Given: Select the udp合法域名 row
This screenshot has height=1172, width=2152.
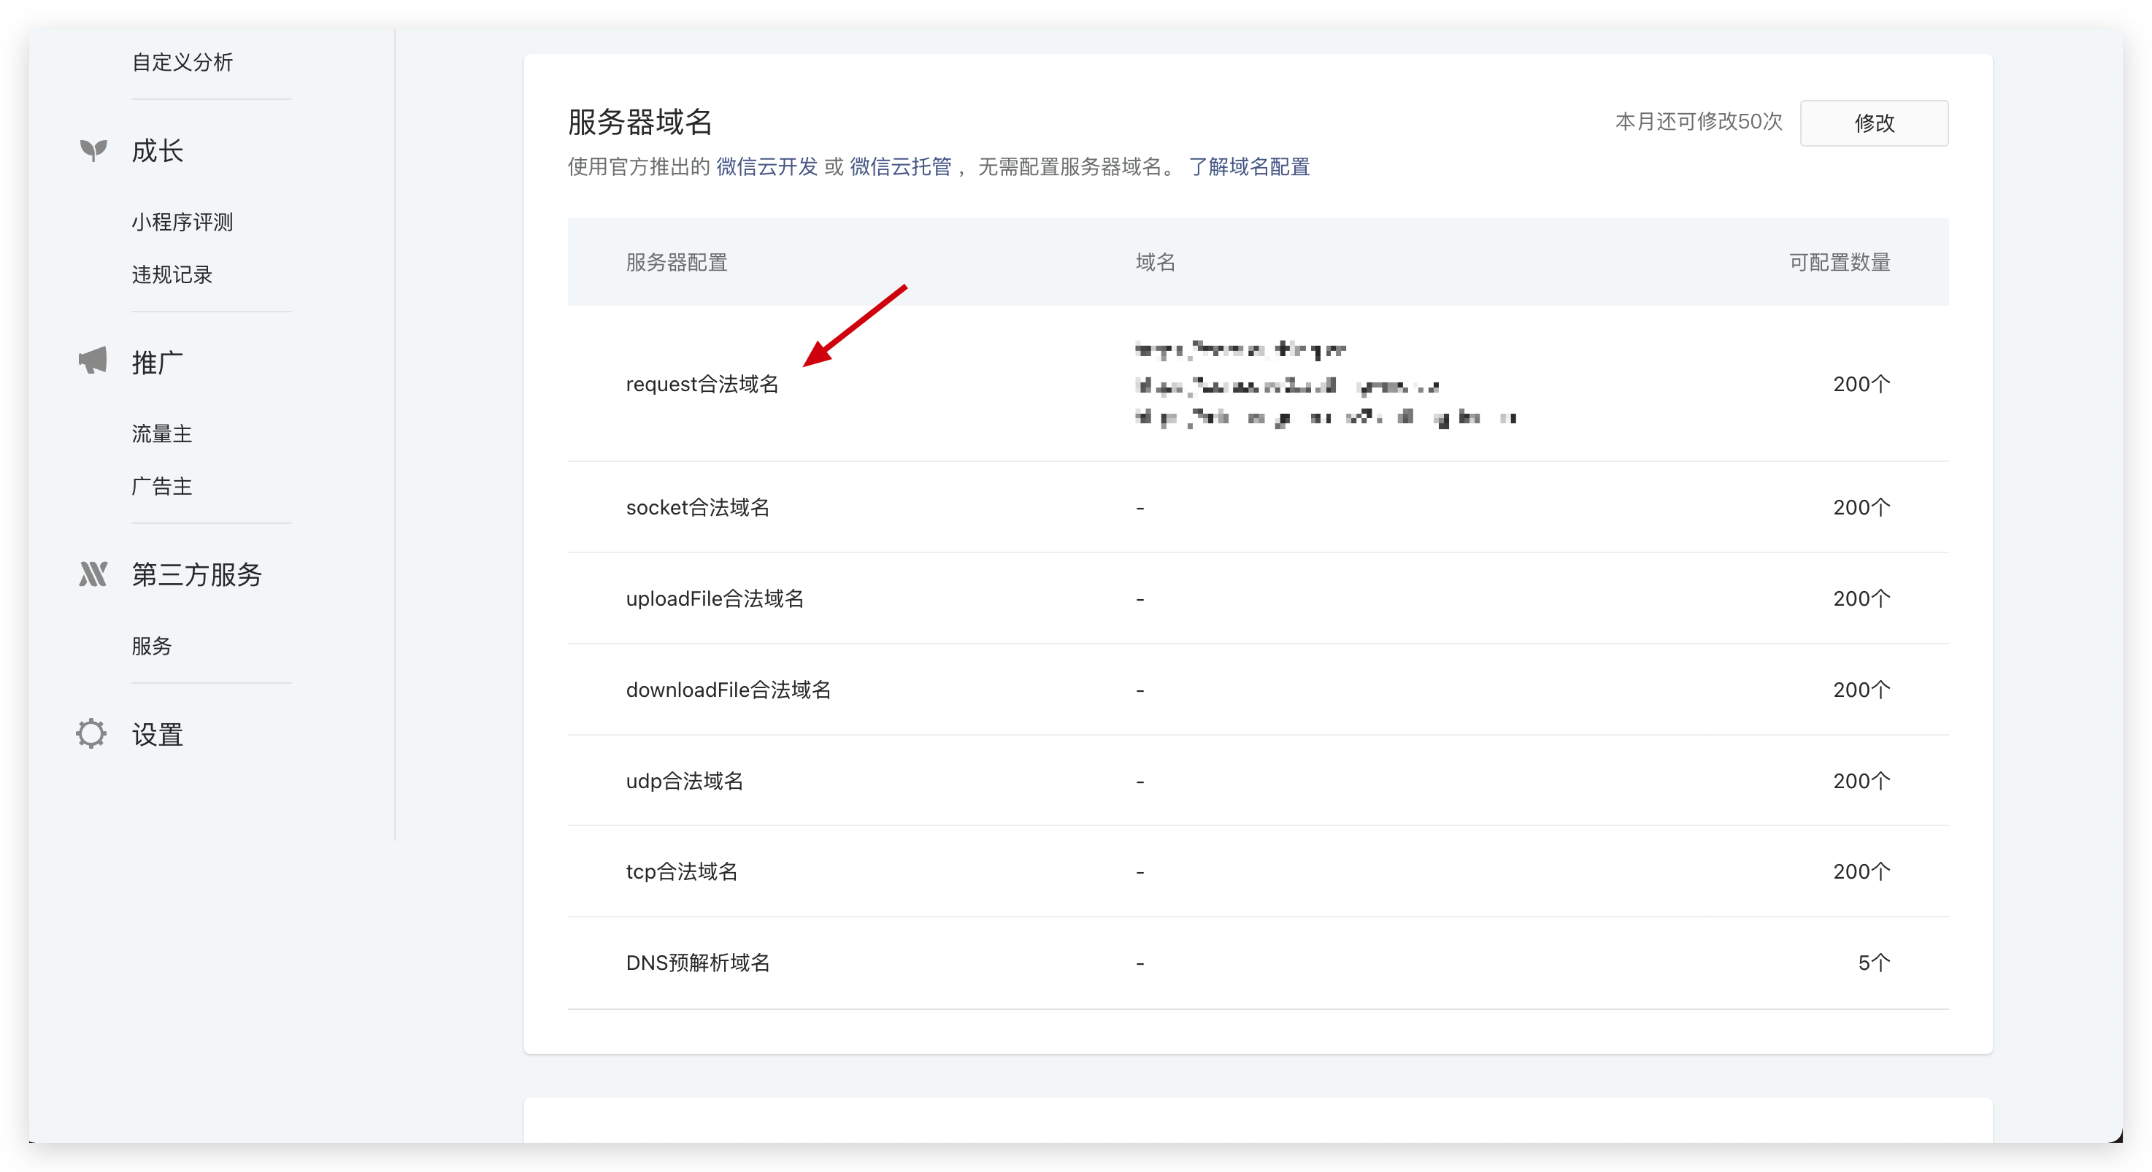Looking at the screenshot, I should coord(683,780).
